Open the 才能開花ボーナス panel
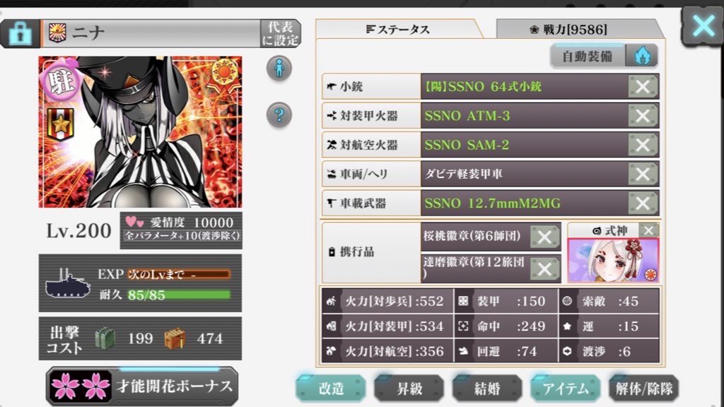Viewport: 724px width, 407px height. coord(142,386)
